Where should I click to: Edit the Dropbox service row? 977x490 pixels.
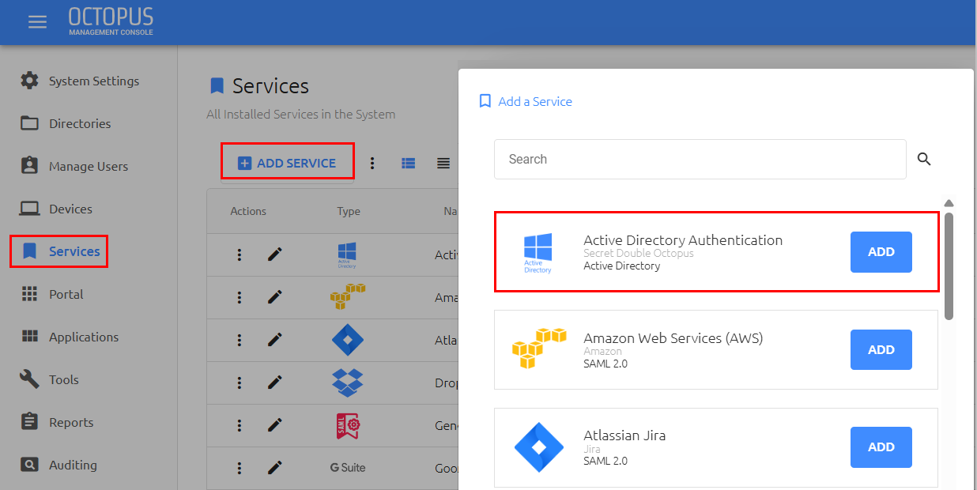(274, 383)
